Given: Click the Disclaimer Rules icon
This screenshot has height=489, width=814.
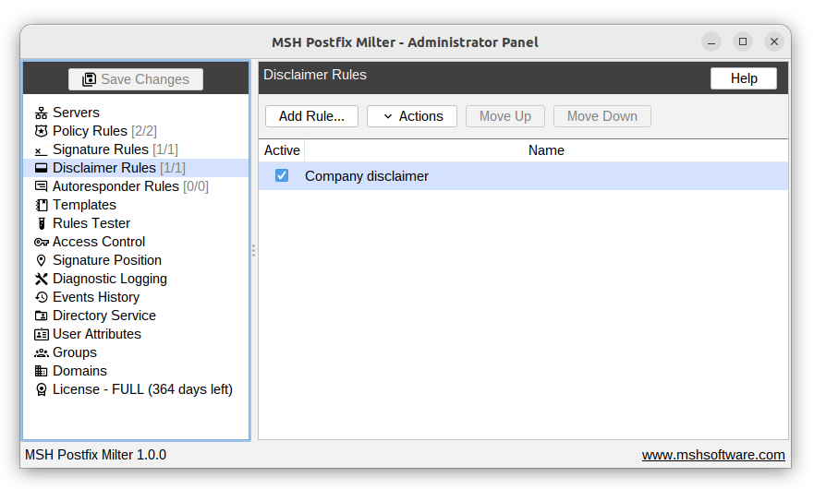Looking at the screenshot, I should click(41, 168).
